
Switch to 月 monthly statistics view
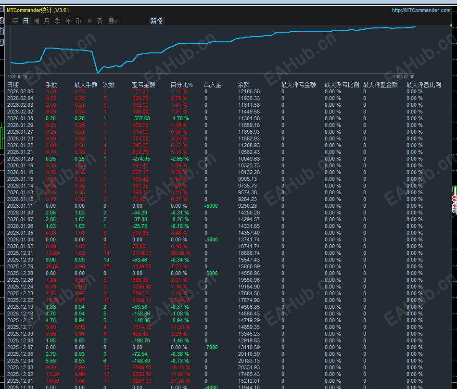47,21
